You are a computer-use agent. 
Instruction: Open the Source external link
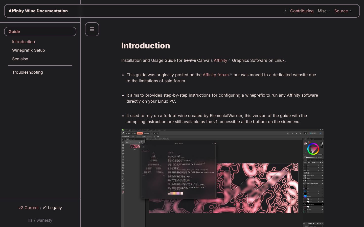[x=343, y=11]
